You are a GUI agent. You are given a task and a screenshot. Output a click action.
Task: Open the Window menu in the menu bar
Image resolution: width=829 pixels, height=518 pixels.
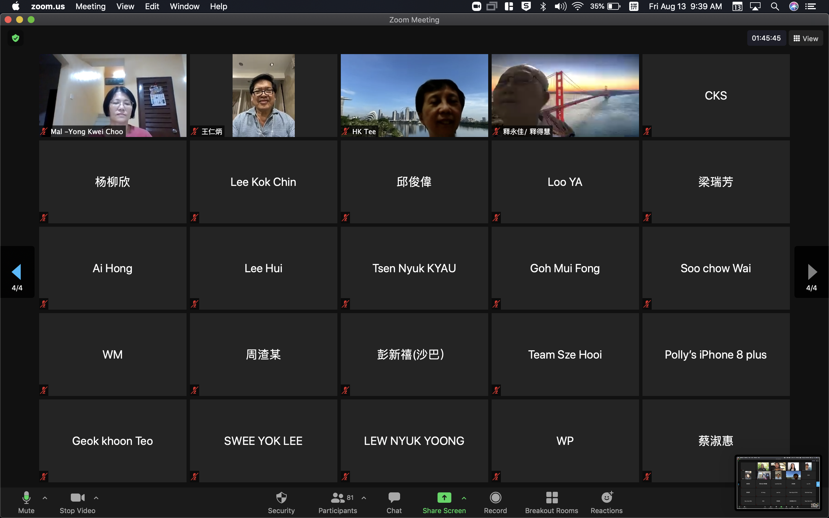coord(184,6)
